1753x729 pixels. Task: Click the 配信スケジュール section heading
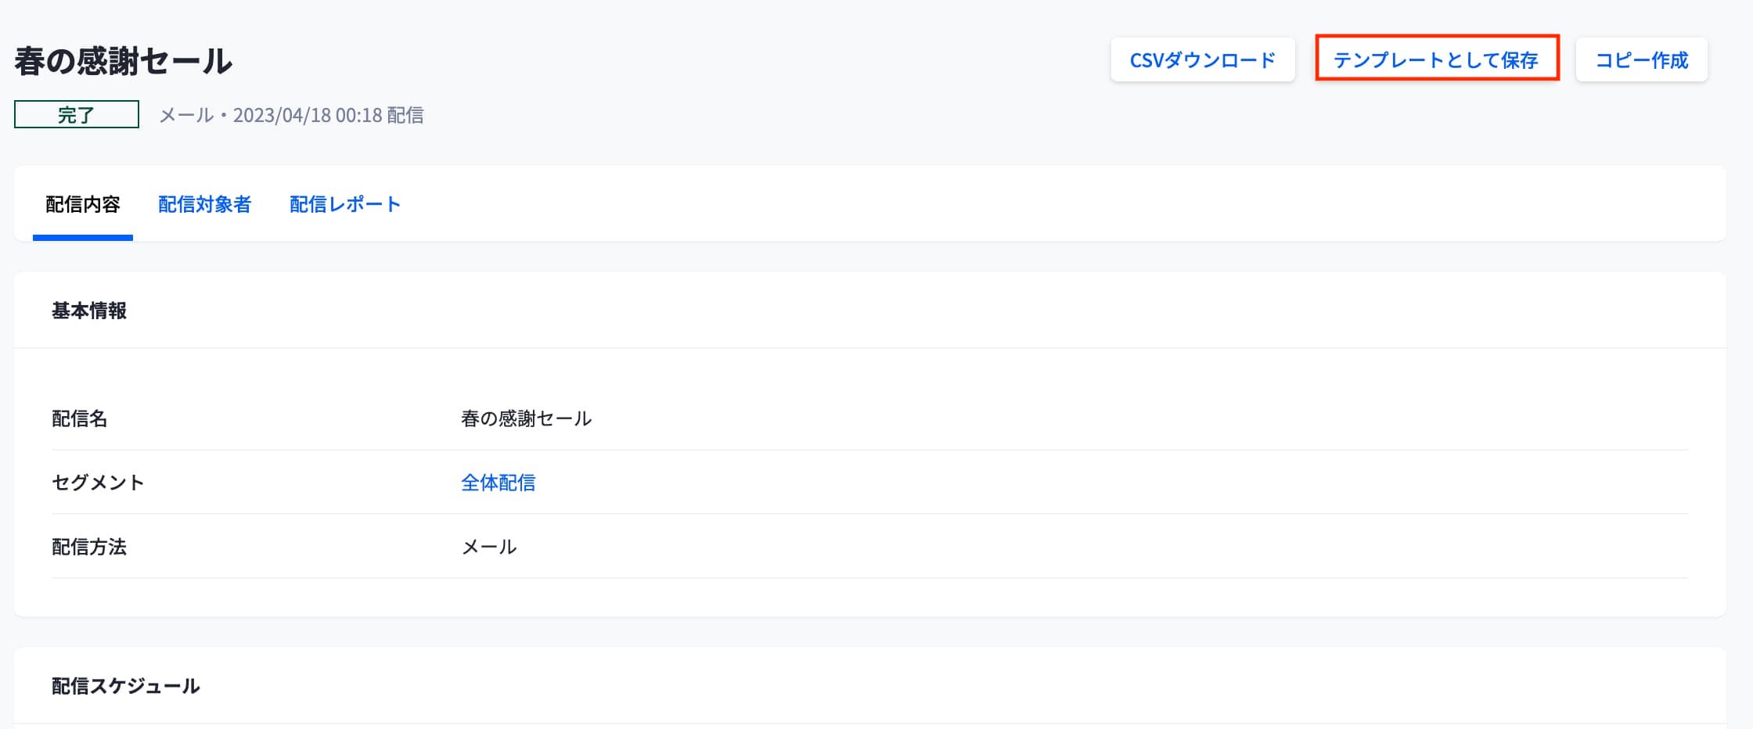tap(126, 686)
